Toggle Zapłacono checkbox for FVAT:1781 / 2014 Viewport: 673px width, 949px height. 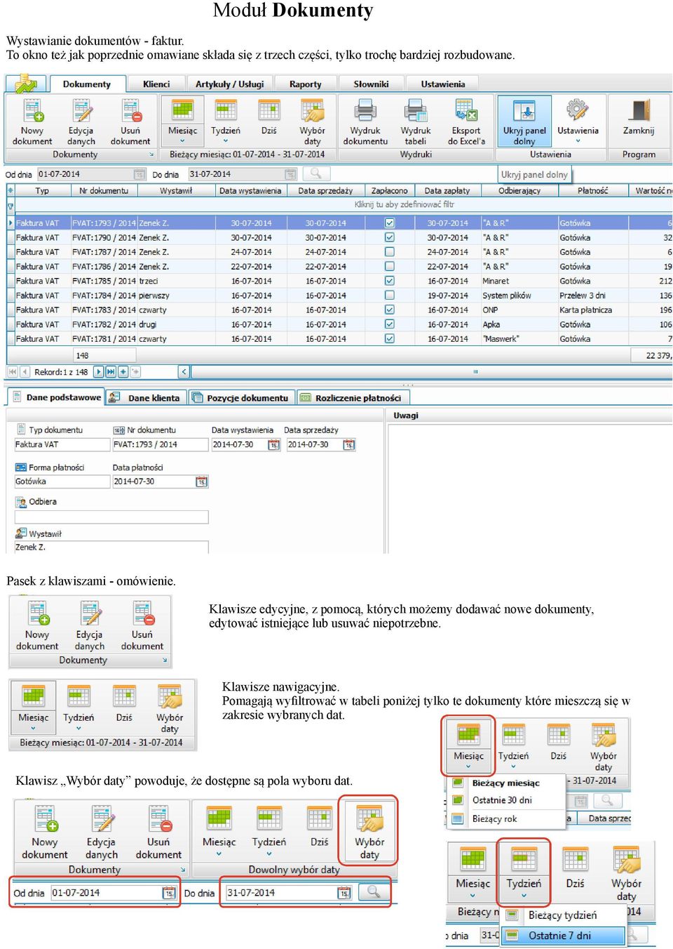(x=390, y=338)
